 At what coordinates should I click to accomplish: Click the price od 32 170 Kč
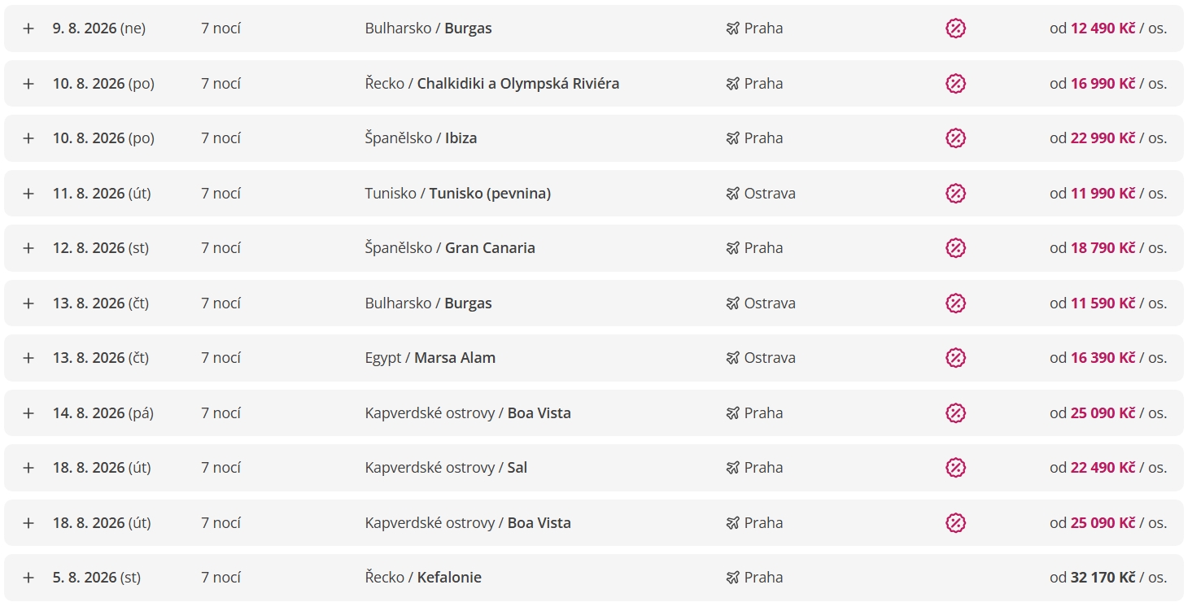click(1108, 578)
